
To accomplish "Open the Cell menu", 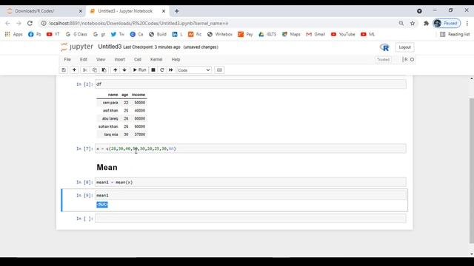I will 138,59.
